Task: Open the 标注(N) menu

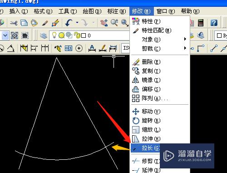Action: click(117, 11)
